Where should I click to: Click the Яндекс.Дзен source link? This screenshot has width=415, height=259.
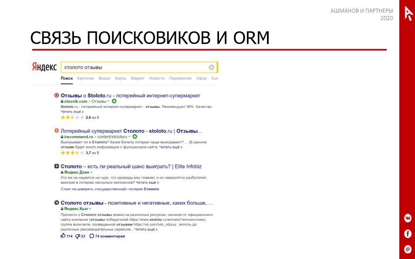(77, 172)
